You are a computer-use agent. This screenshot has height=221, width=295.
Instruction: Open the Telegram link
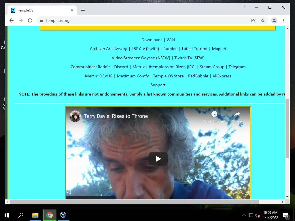(x=237, y=67)
